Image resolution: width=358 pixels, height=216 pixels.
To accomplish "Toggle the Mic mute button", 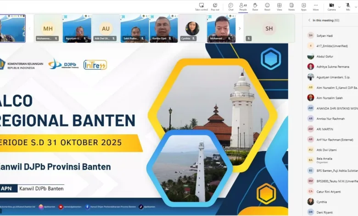I will (348, 6).
